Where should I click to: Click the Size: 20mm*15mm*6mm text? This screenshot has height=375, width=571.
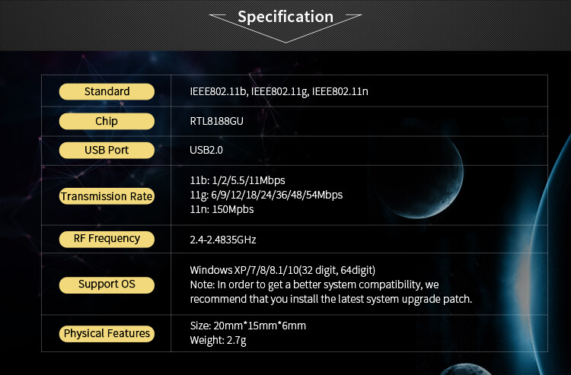coord(248,326)
